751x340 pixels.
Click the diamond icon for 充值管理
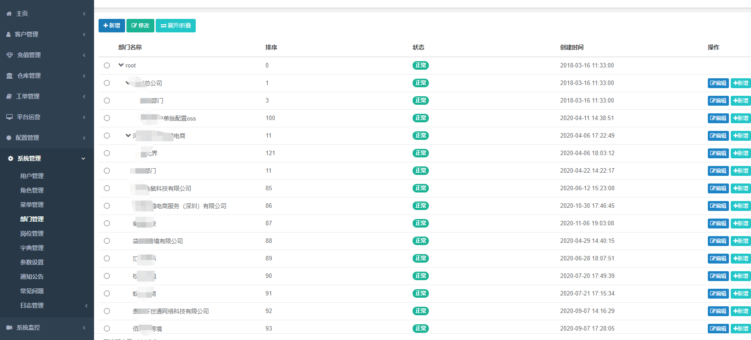point(9,55)
